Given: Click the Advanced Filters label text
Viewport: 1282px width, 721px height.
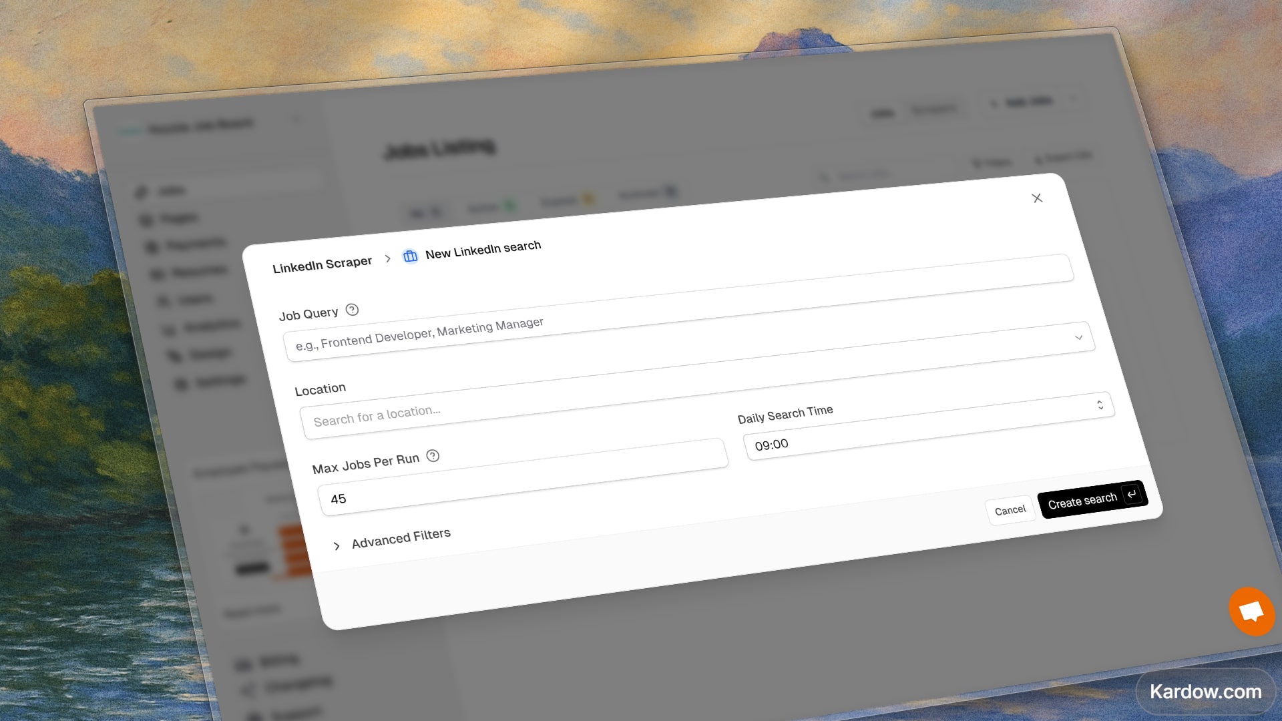Looking at the screenshot, I should pos(401,538).
